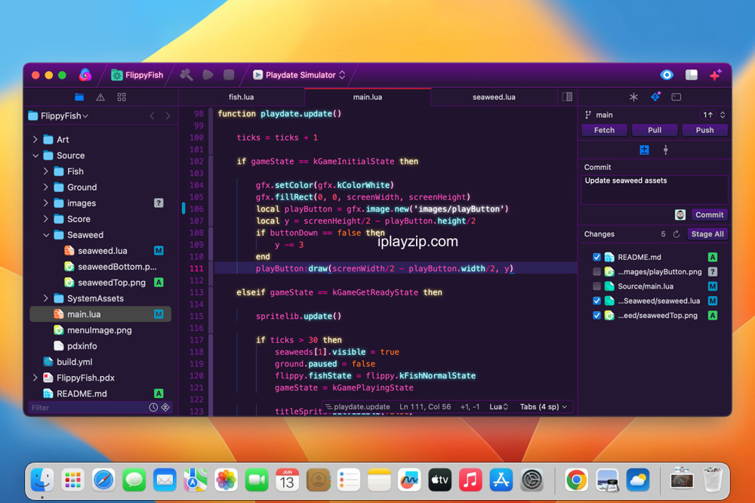The image size is (755, 503).
Task: Expand the Fish folder
Action: click(46, 171)
